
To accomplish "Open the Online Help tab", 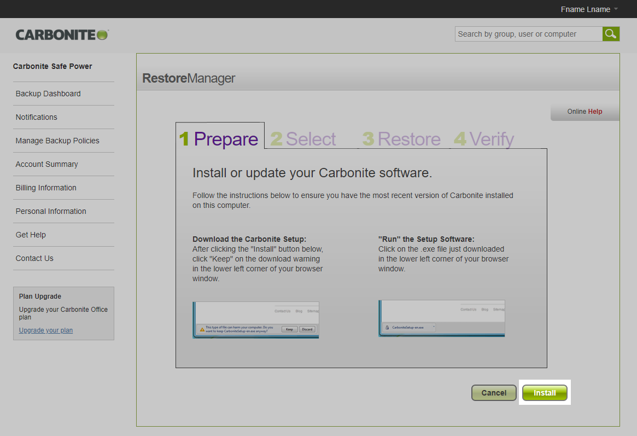I will click(585, 112).
